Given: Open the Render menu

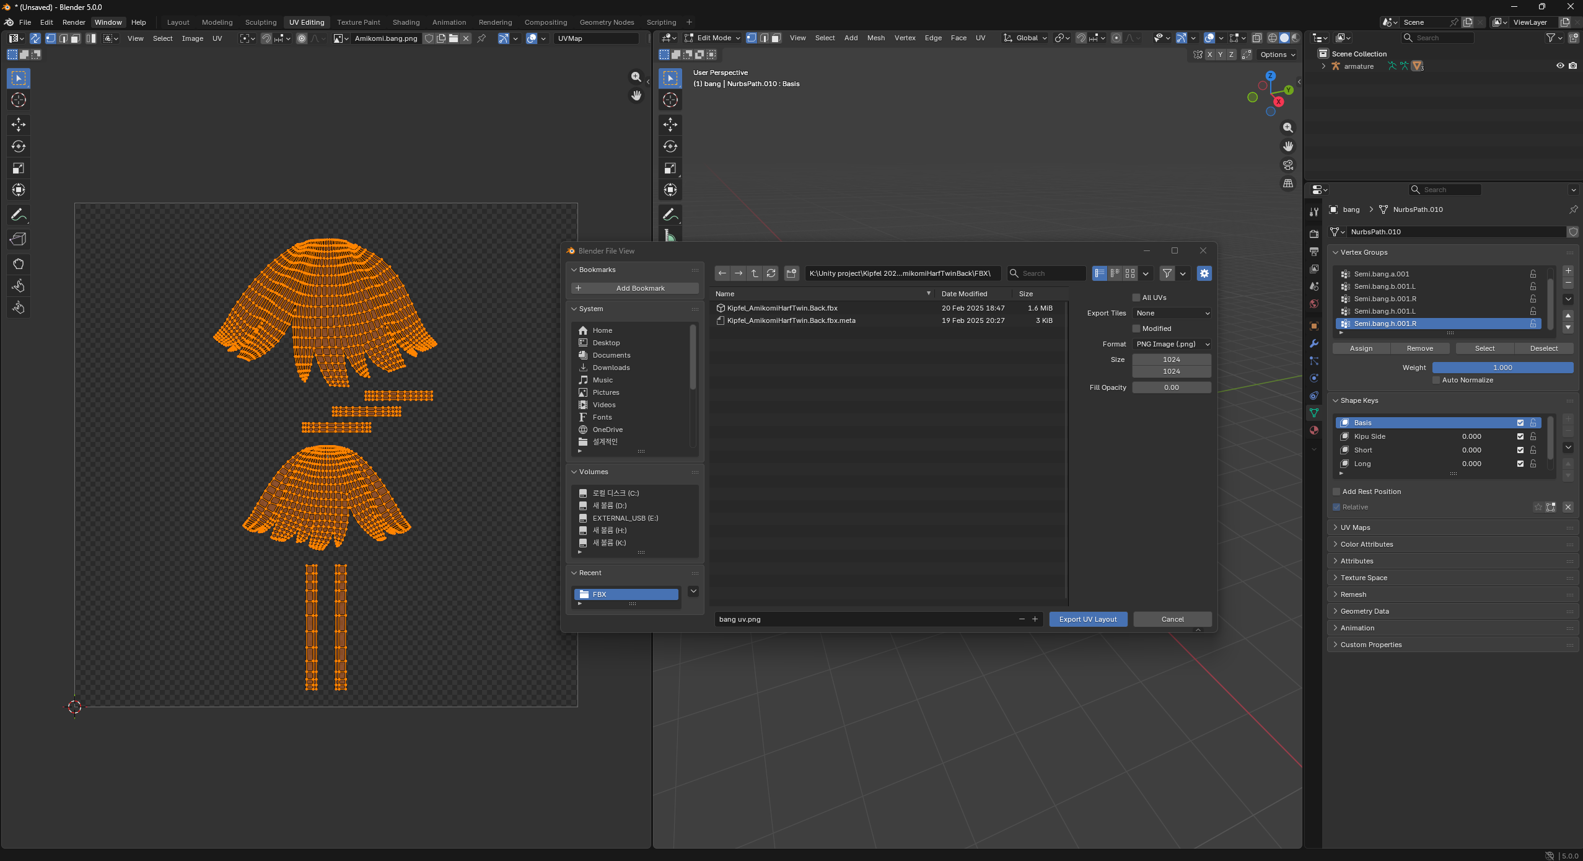Looking at the screenshot, I should 74,22.
